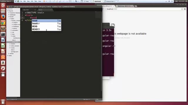188x105 pixels.
Task: Collapse the views folder arrow
Action: pyautogui.click(x=11, y=36)
